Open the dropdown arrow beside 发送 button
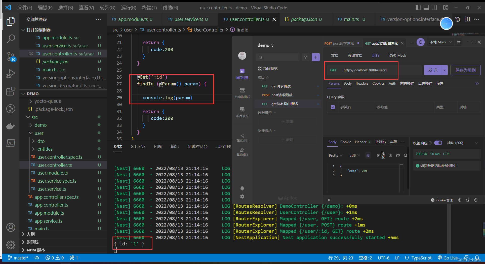Viewport: 485px width, 264px height. pyautogui.click(x=445, y=70)
